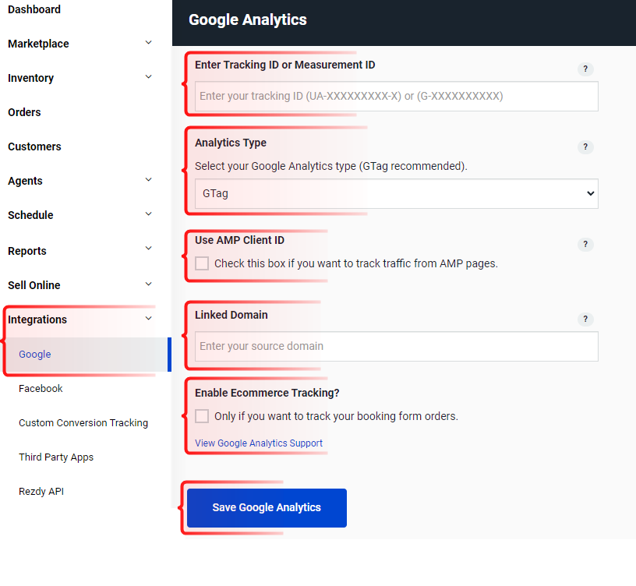Open help icon for Analytics Type

[585, 146]
